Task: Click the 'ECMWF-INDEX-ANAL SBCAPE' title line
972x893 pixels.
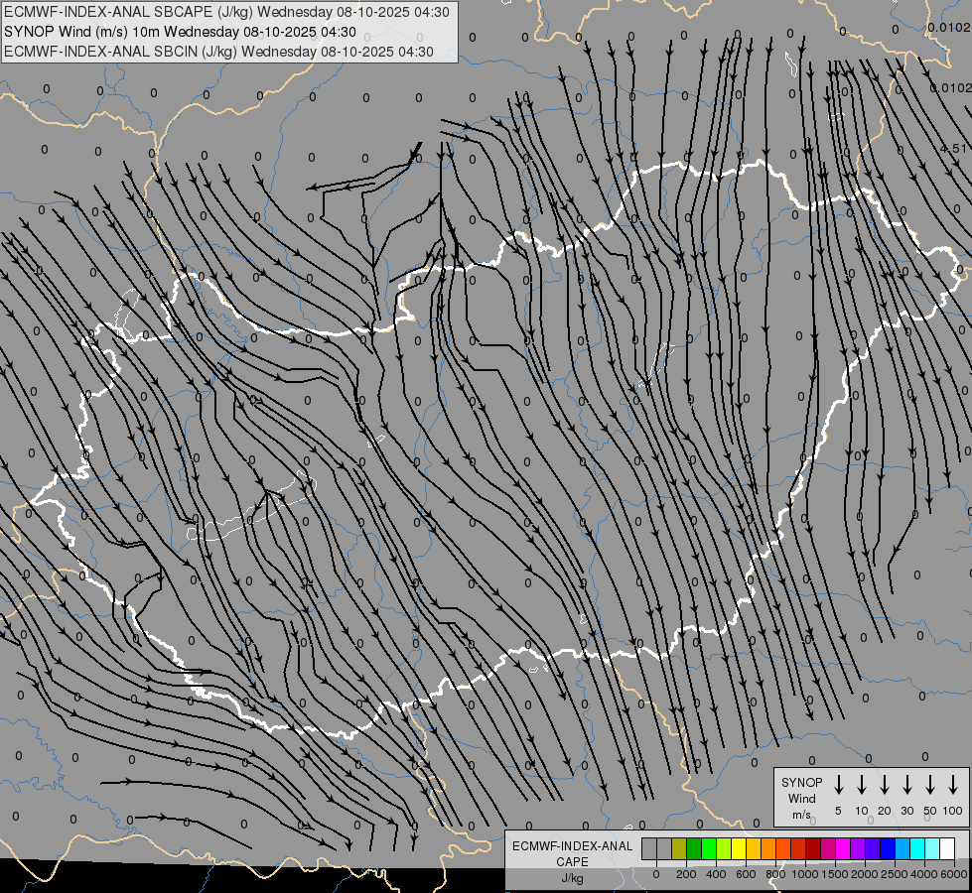Action: [x=226, y=12]
